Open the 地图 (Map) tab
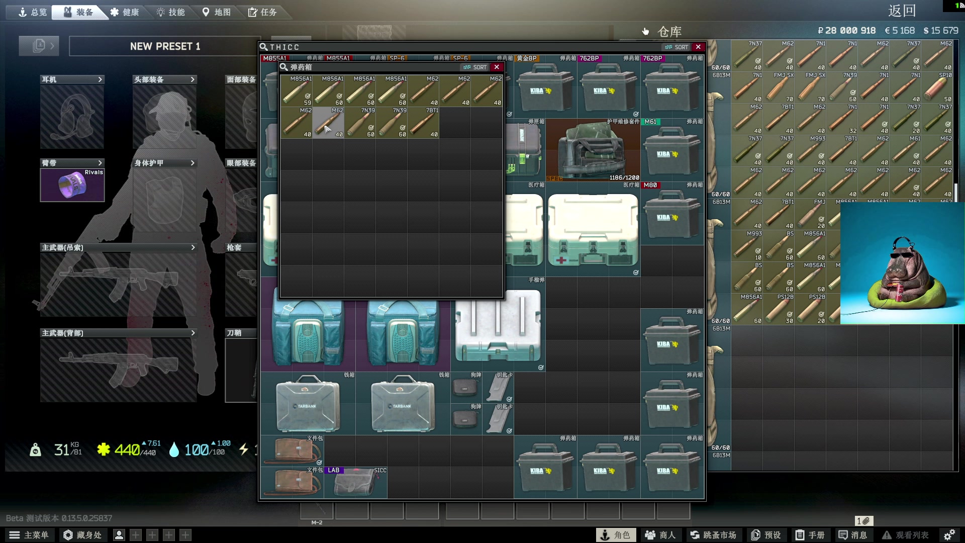Viewport: 965px width, 543px height. (x=217, y=12)
